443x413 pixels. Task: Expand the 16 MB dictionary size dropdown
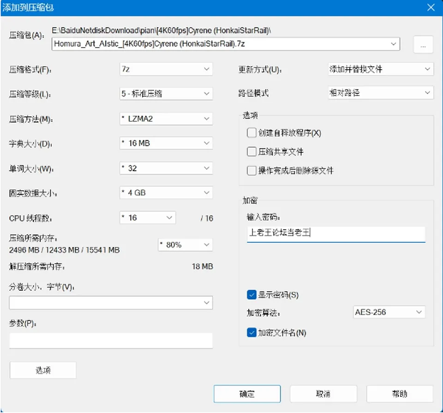click(x=166, y=143)
